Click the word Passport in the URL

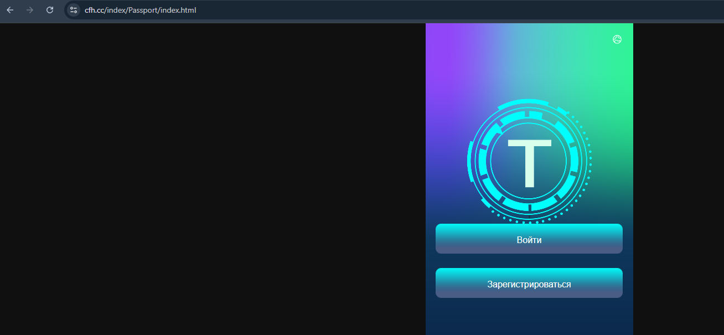[x=143, y=10]
